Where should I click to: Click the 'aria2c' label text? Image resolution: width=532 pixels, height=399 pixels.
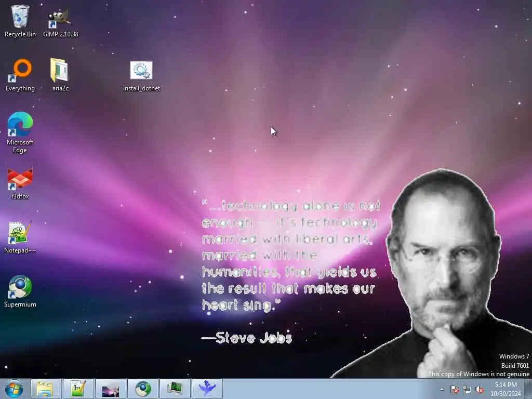tap(60, 88)
